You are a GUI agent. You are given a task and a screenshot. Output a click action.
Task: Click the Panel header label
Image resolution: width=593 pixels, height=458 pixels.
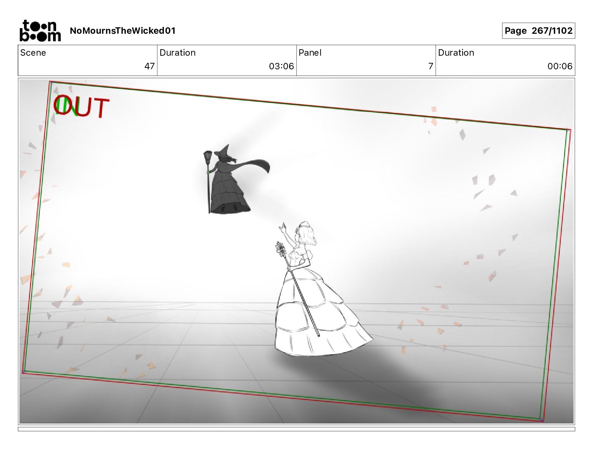tap(310, 53)
